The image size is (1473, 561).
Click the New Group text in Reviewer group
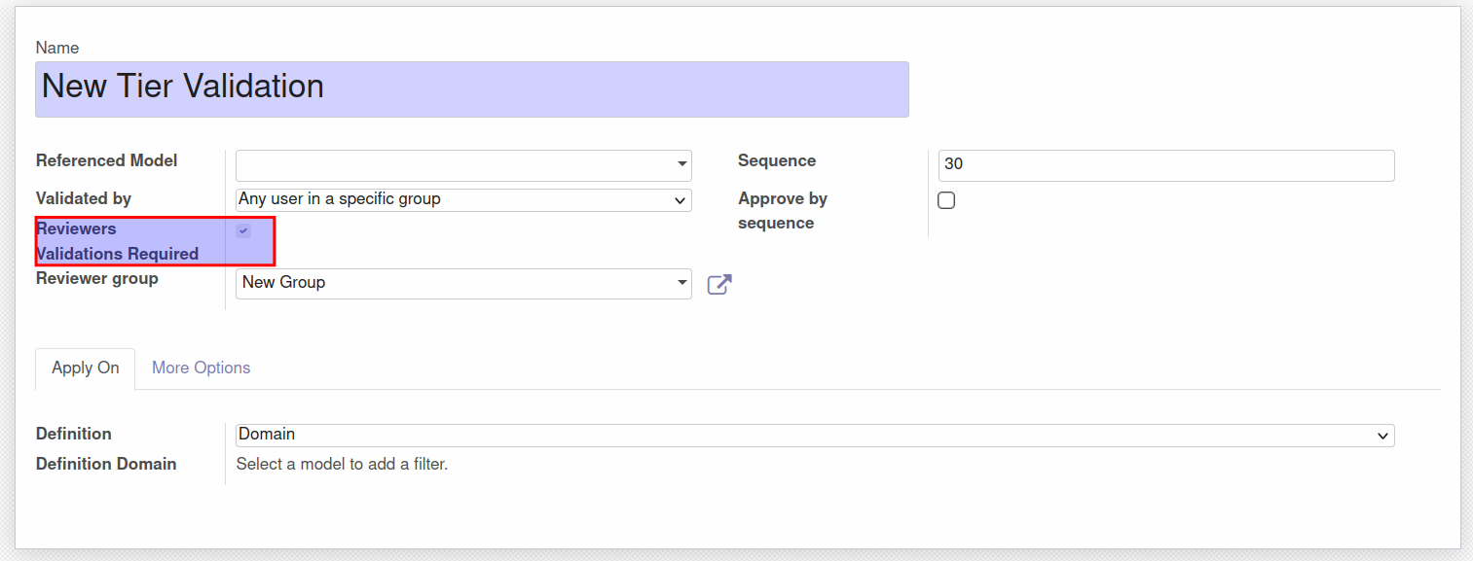point(283,282)
